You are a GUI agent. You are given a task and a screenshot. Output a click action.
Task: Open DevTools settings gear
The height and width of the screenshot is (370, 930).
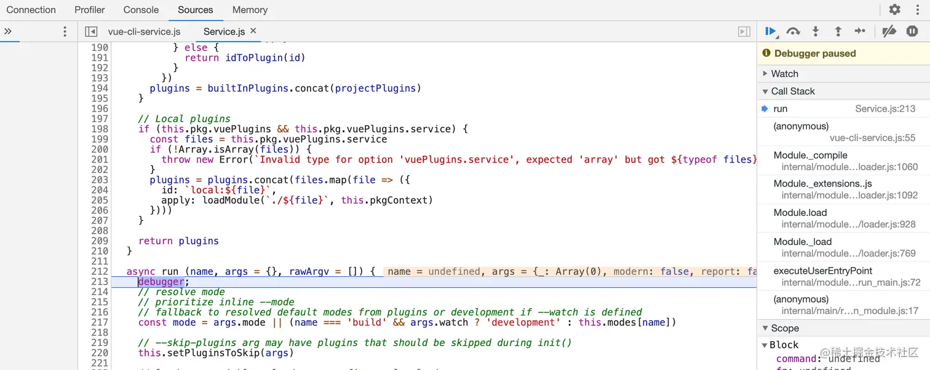pyautogui.click(x=894, y=10)
